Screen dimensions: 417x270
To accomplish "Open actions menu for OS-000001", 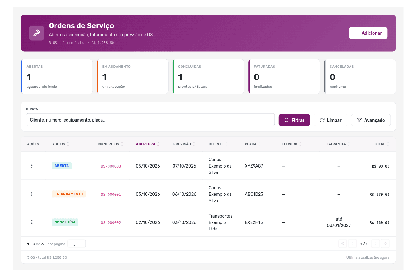I will coord(32,194).
